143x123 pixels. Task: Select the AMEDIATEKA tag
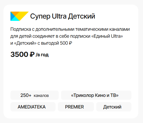[33, 107]
